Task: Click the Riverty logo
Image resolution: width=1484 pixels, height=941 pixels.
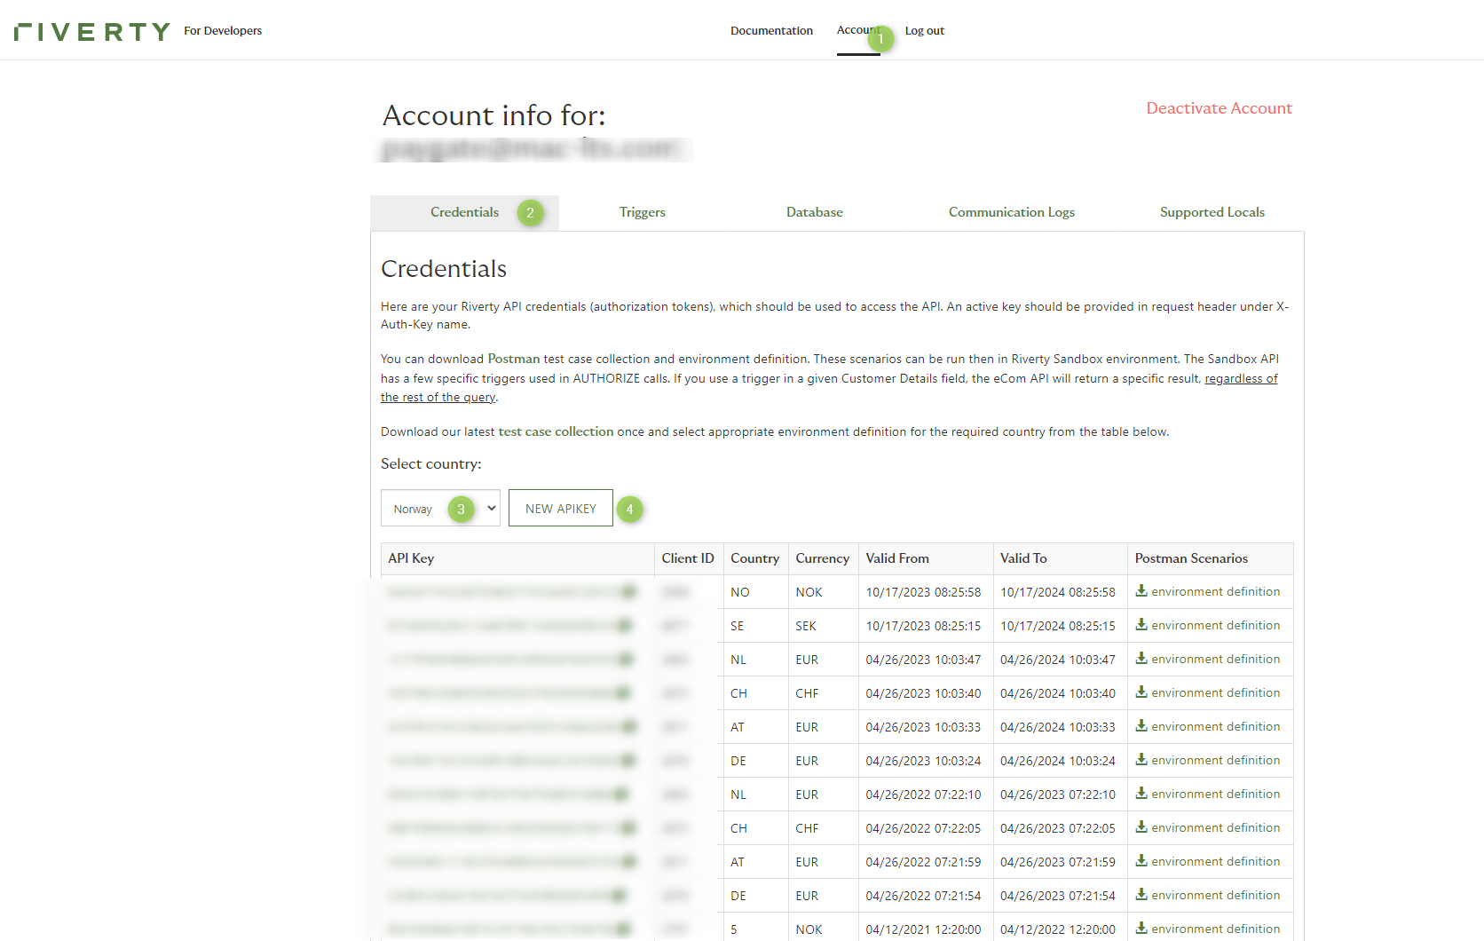Action: [x=91, y=32]
